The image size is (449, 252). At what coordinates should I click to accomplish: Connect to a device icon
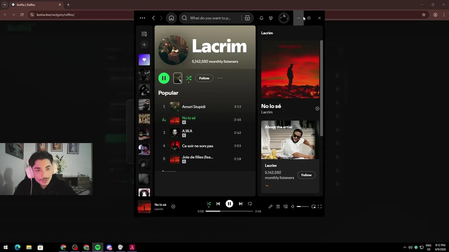(x=286, y=206)
